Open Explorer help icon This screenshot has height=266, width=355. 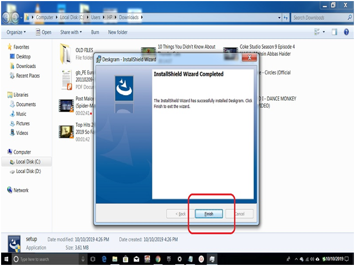coord(346,32)
